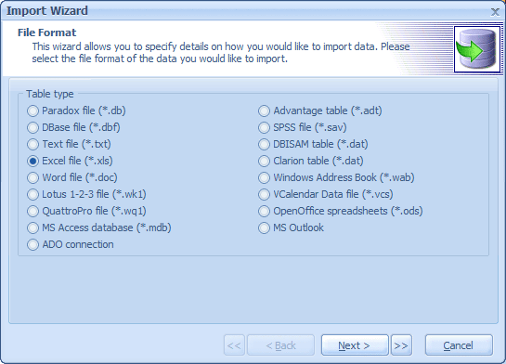Select MS Access database (*.mdb)
The width and height of the screenshot is (506, 364).
(99, 227)
